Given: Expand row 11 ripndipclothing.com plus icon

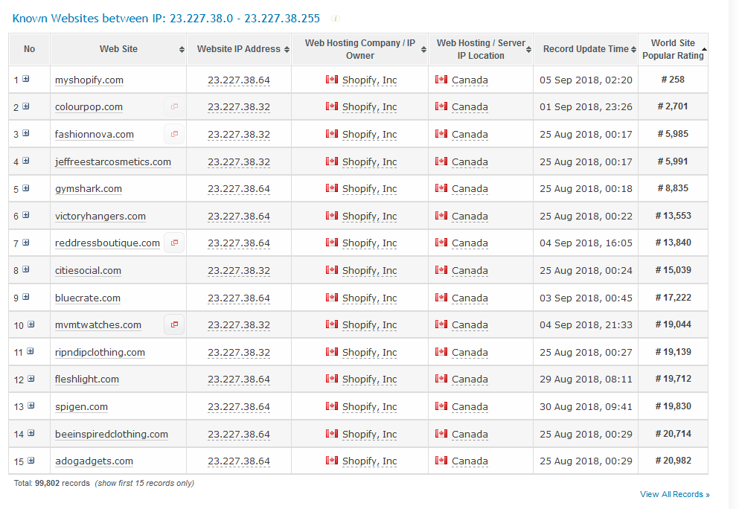Looking at the screenshot, I should (31, 351).
